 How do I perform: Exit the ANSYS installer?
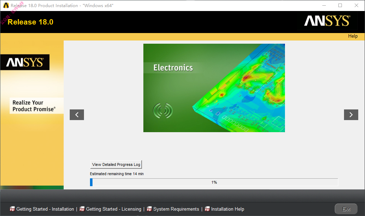tap(346, 209)
